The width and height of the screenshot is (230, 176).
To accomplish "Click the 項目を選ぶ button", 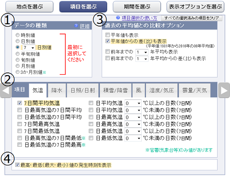I will point(83,6).
